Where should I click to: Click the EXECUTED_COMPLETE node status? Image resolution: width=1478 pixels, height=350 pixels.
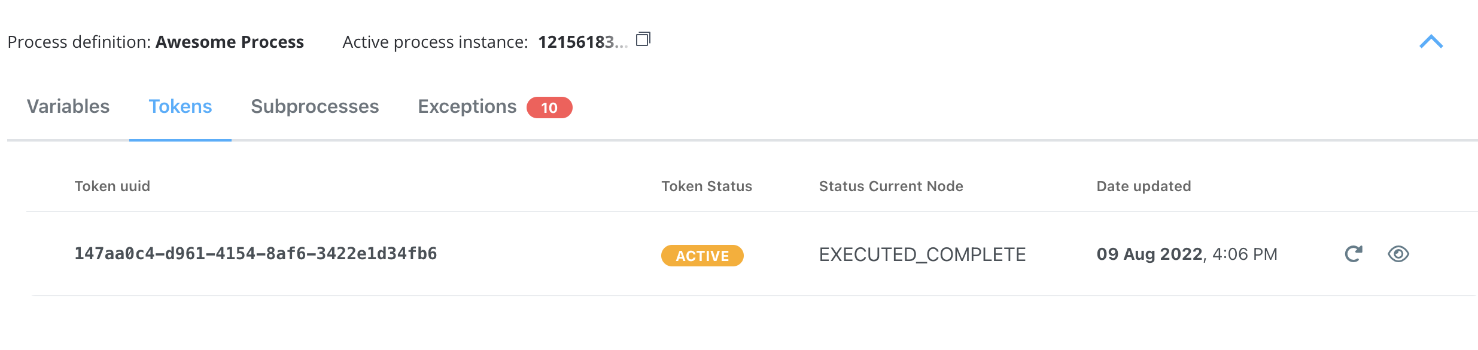pyautogui.click(x=922, y=255)
